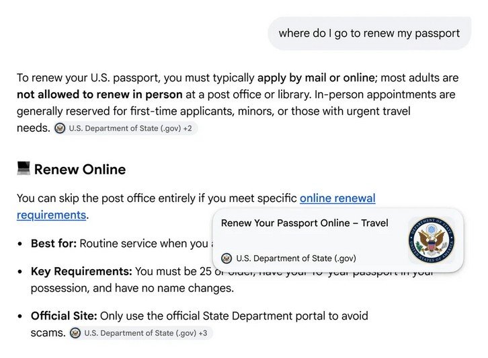488x358 pixels.
Task: Open the U.S. Department of State (.gov) +2 citation
Action: click(x=126, y=129)
